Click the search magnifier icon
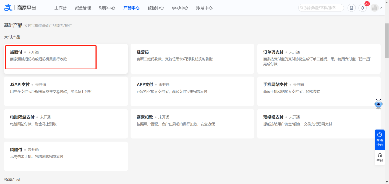This screenshot has height=184, width=389. pos(302,8)
